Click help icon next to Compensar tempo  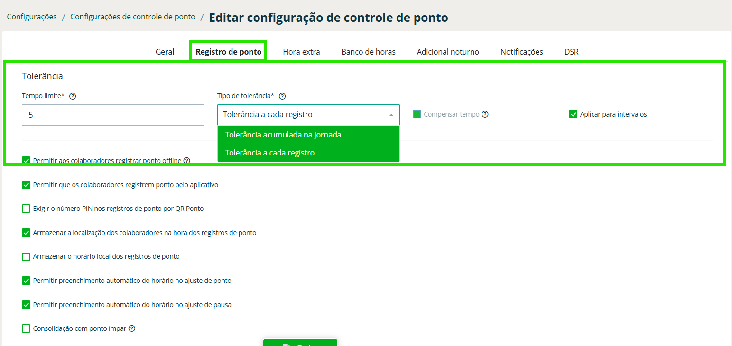[485, 114]
